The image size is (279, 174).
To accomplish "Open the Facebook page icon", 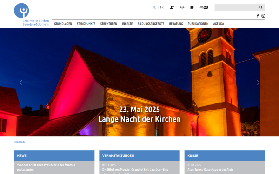I will point(258,16).
